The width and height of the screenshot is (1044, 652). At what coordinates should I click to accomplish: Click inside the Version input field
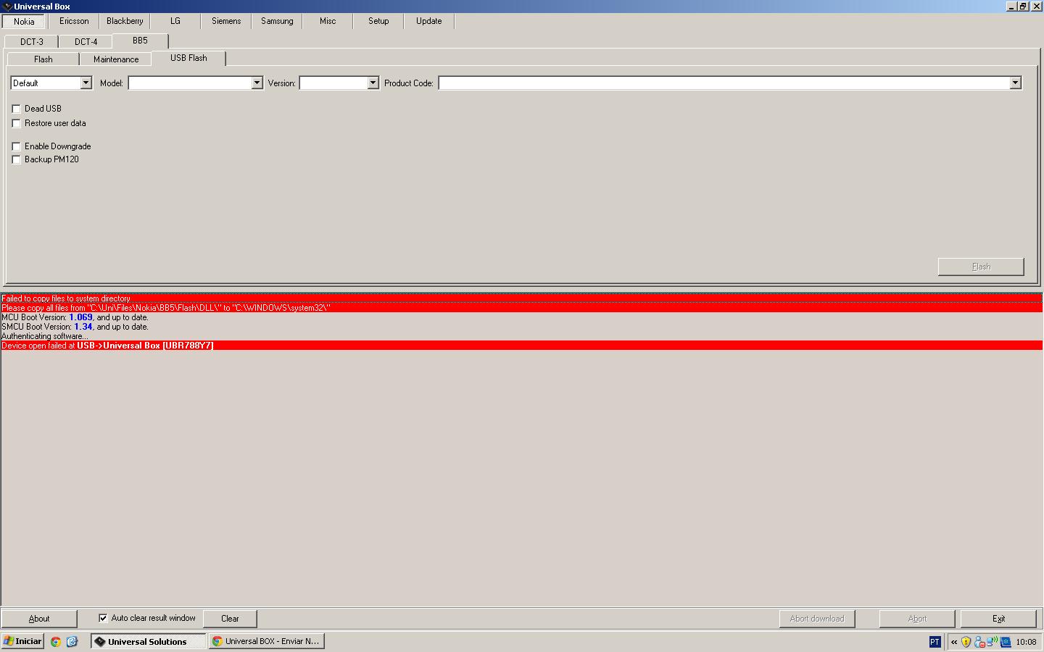[x=333, y=83]
